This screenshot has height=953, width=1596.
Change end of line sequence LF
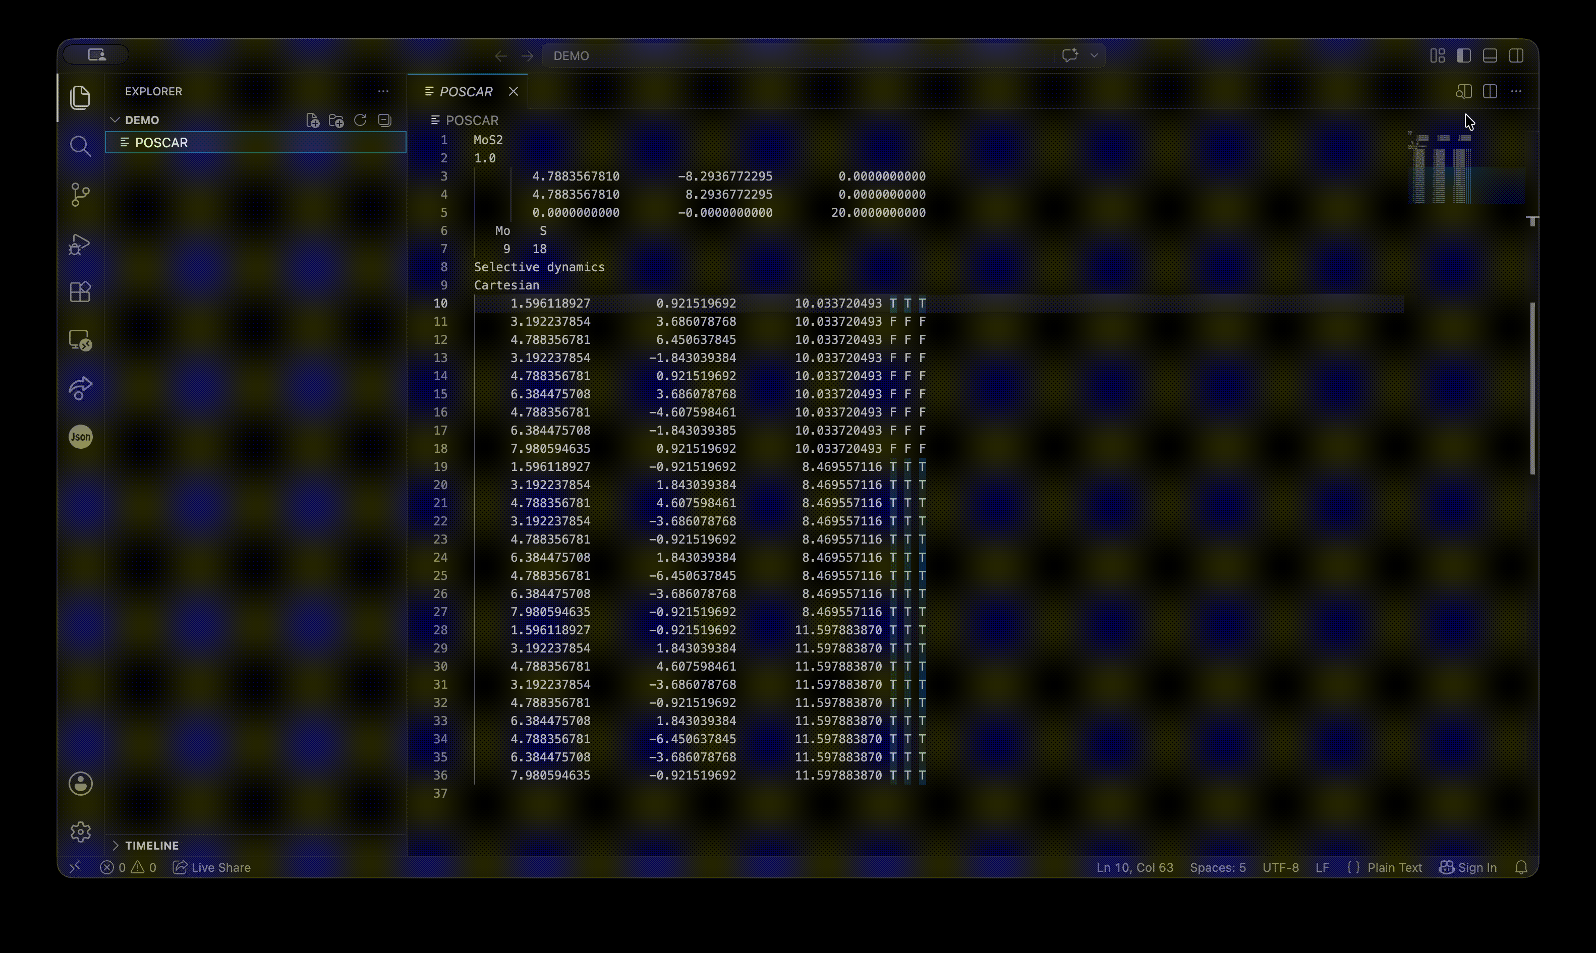[x=1323, y=868]
